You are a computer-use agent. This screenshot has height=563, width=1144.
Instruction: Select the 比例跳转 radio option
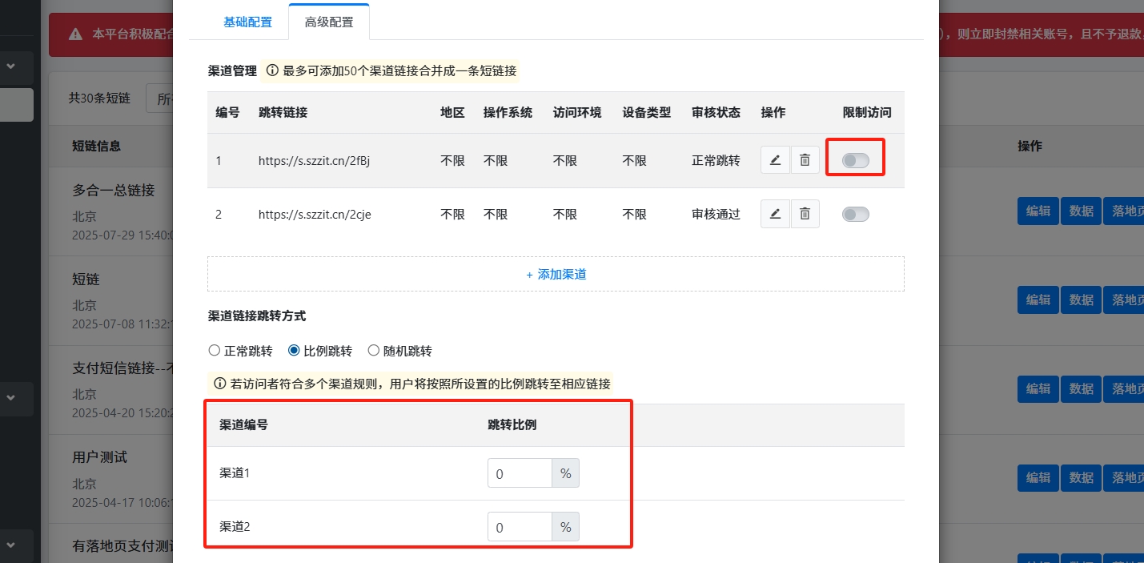294,351
